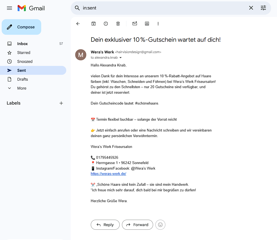Clear the search with the X icon
This screenshot has width=277, height=240.
(x=251, y=8)
